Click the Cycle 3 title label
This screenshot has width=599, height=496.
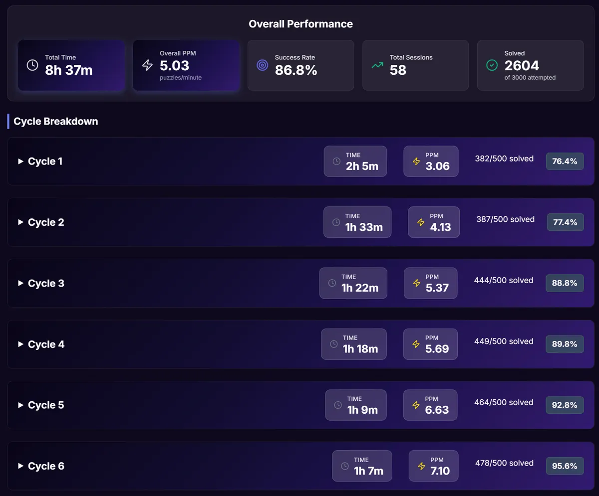[46, 283]
